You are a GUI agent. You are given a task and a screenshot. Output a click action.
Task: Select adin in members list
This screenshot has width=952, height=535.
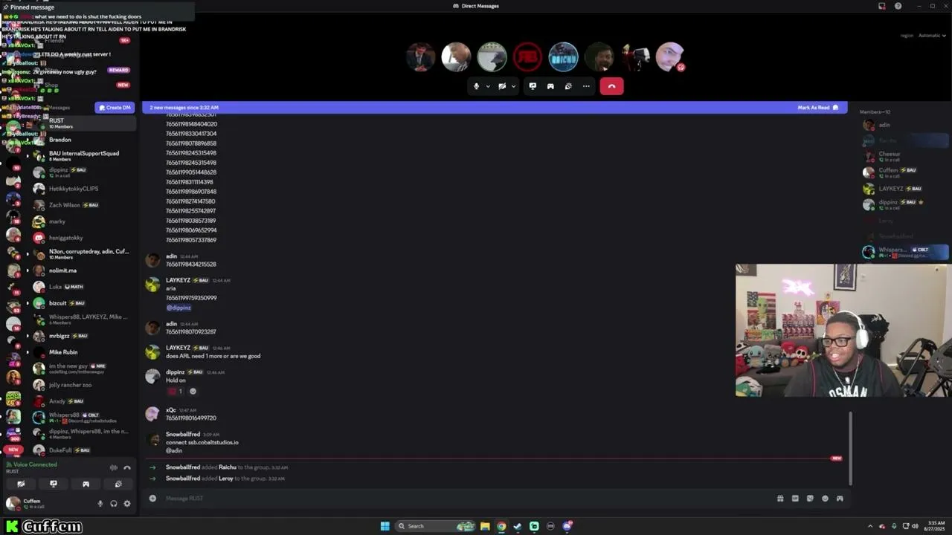pos(904,125)
